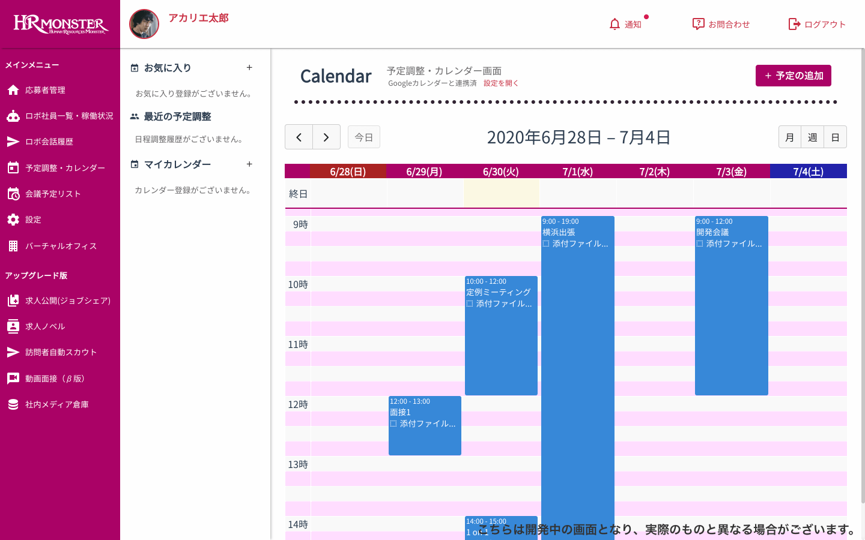Image resolution: width=865 pixels, height=540 pixels.
Task: Click the video chat icon for 動画面接
Action: click(13, 379)
